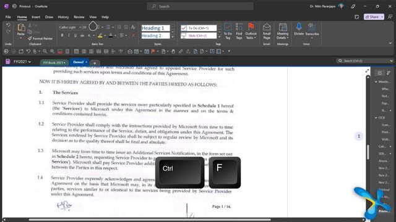Open the font name Calibri Light dropdown
The width and height of the screenshot is (396, 222).
80,27
